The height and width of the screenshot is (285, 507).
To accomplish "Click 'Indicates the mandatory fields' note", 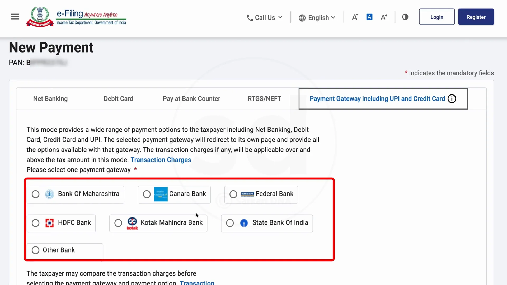I will click(451, 73).
